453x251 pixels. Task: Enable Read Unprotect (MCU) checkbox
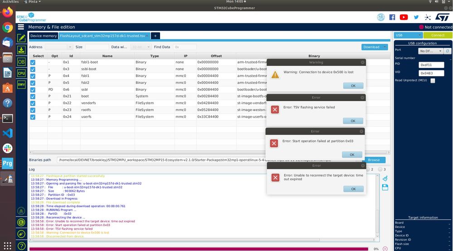433,81
